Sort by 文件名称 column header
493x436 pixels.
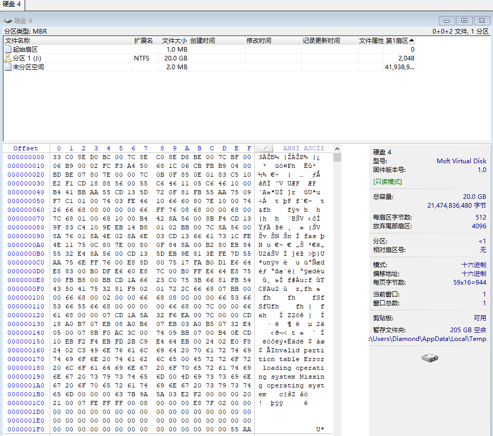click(68, 40)
